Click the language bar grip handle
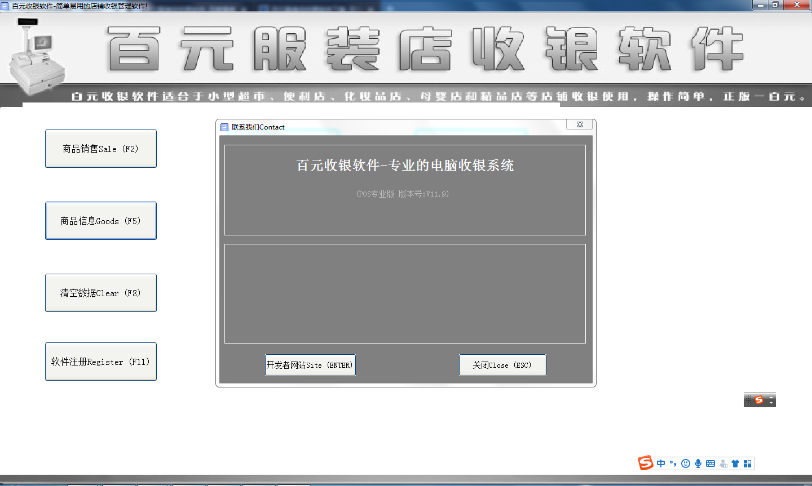The width and height of the screenshot is (812, 486). 748,400
